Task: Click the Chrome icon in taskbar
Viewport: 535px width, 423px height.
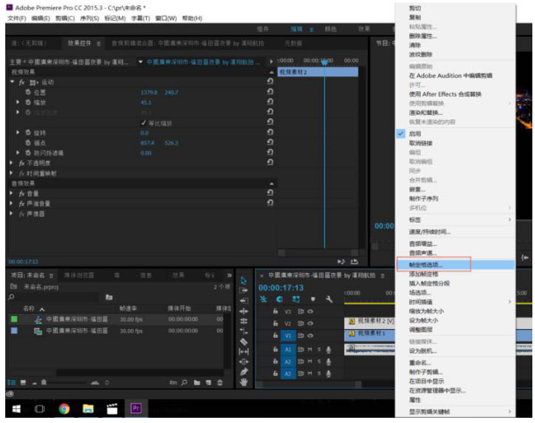Action: (64, 409)
